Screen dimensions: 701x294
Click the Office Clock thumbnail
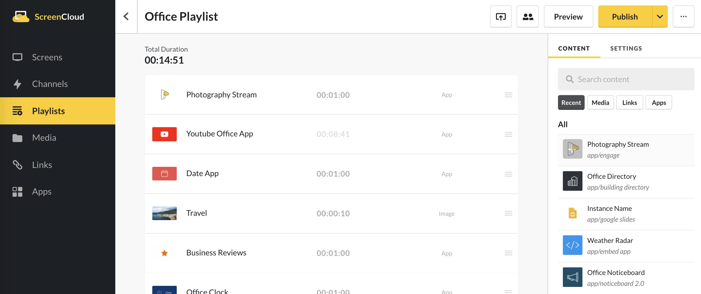tap(164, 290)
